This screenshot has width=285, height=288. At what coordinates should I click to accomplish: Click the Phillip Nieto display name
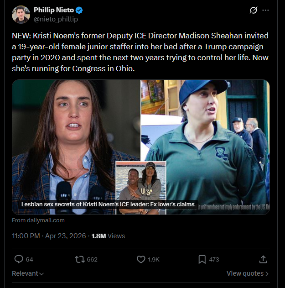[54, 10]
